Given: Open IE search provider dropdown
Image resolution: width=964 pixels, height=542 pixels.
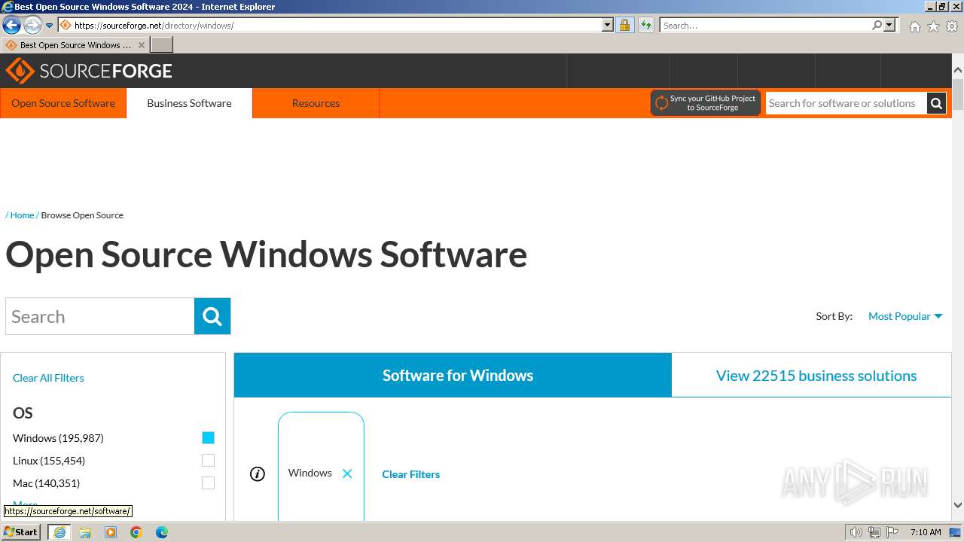Looking at the screenshot, I should click(889, 26).
